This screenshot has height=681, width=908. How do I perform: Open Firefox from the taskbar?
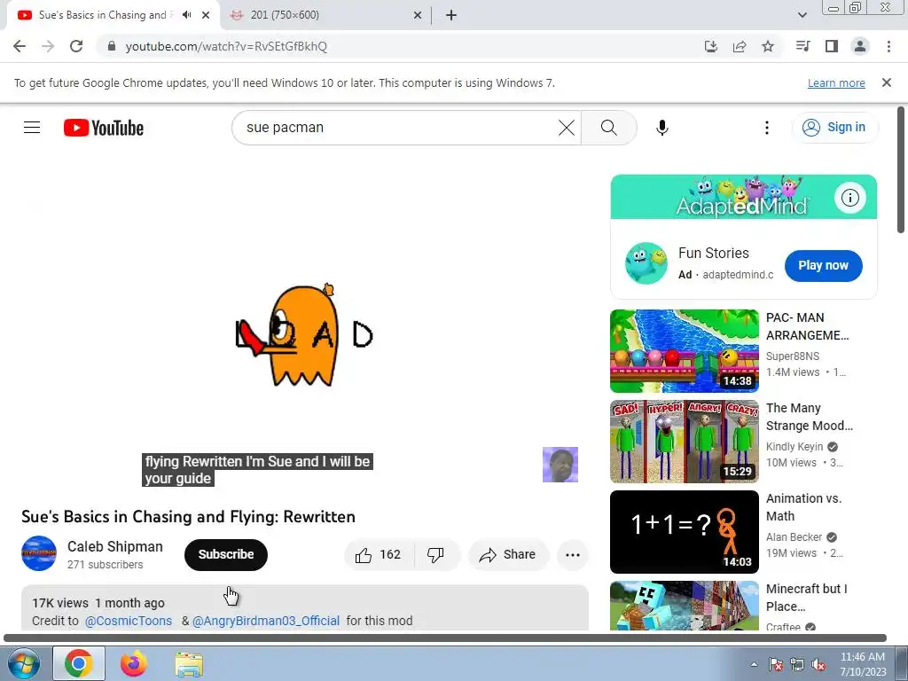click(x=133, y=663)
